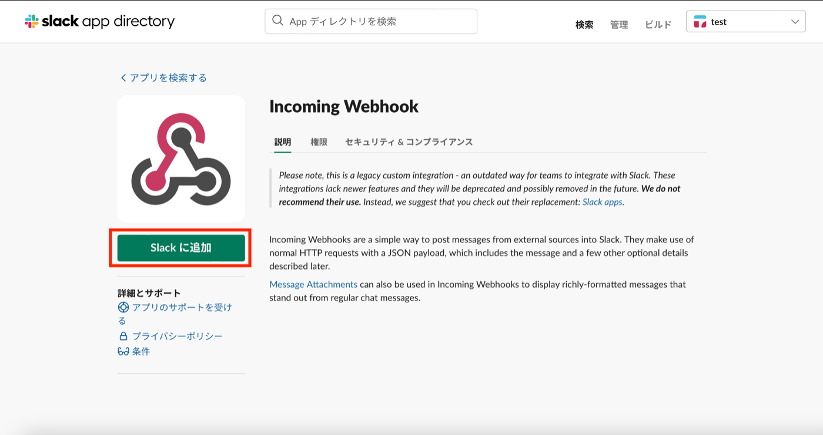Image resolution: width=823 pixels, height=435 pixels.
Task: Open the Message Attachments link
Action: point(313,284)
